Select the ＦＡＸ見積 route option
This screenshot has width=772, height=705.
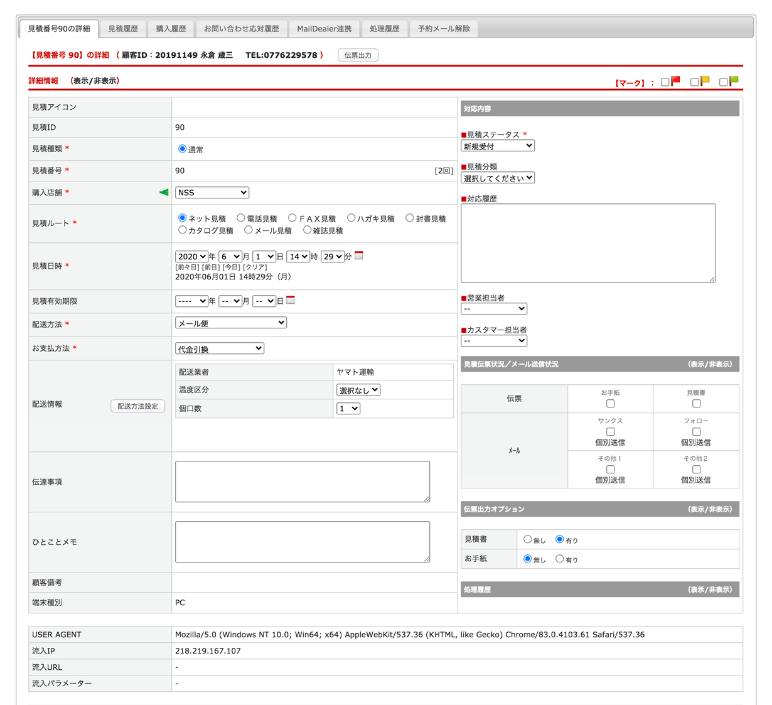292,218
